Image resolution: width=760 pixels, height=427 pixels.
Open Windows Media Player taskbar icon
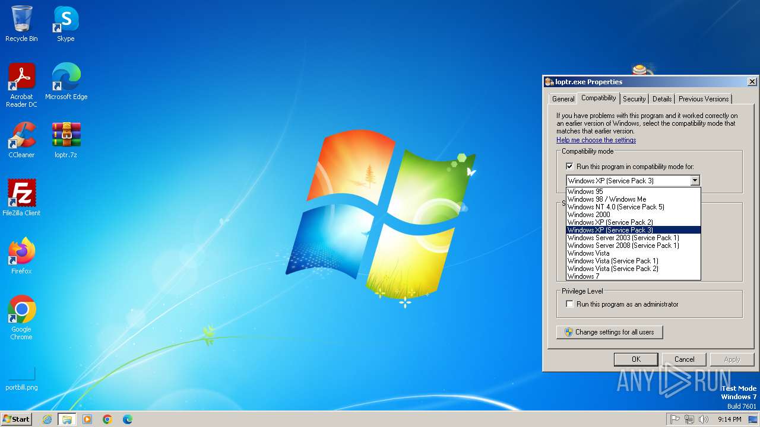tap(87, 419)
